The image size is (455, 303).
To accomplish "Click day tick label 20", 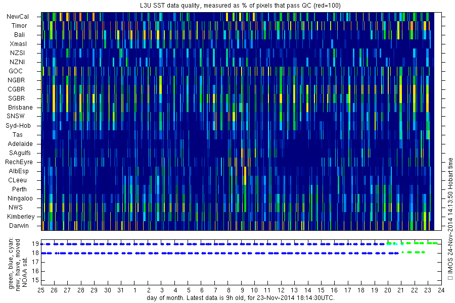I will pos(388,290).
